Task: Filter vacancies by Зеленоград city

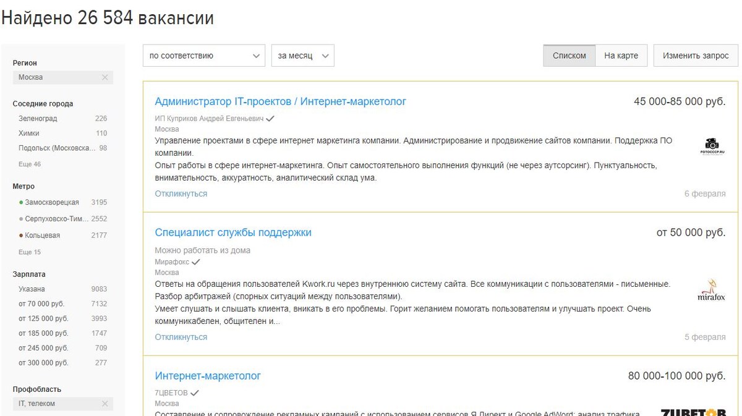Action: (40, 118)
